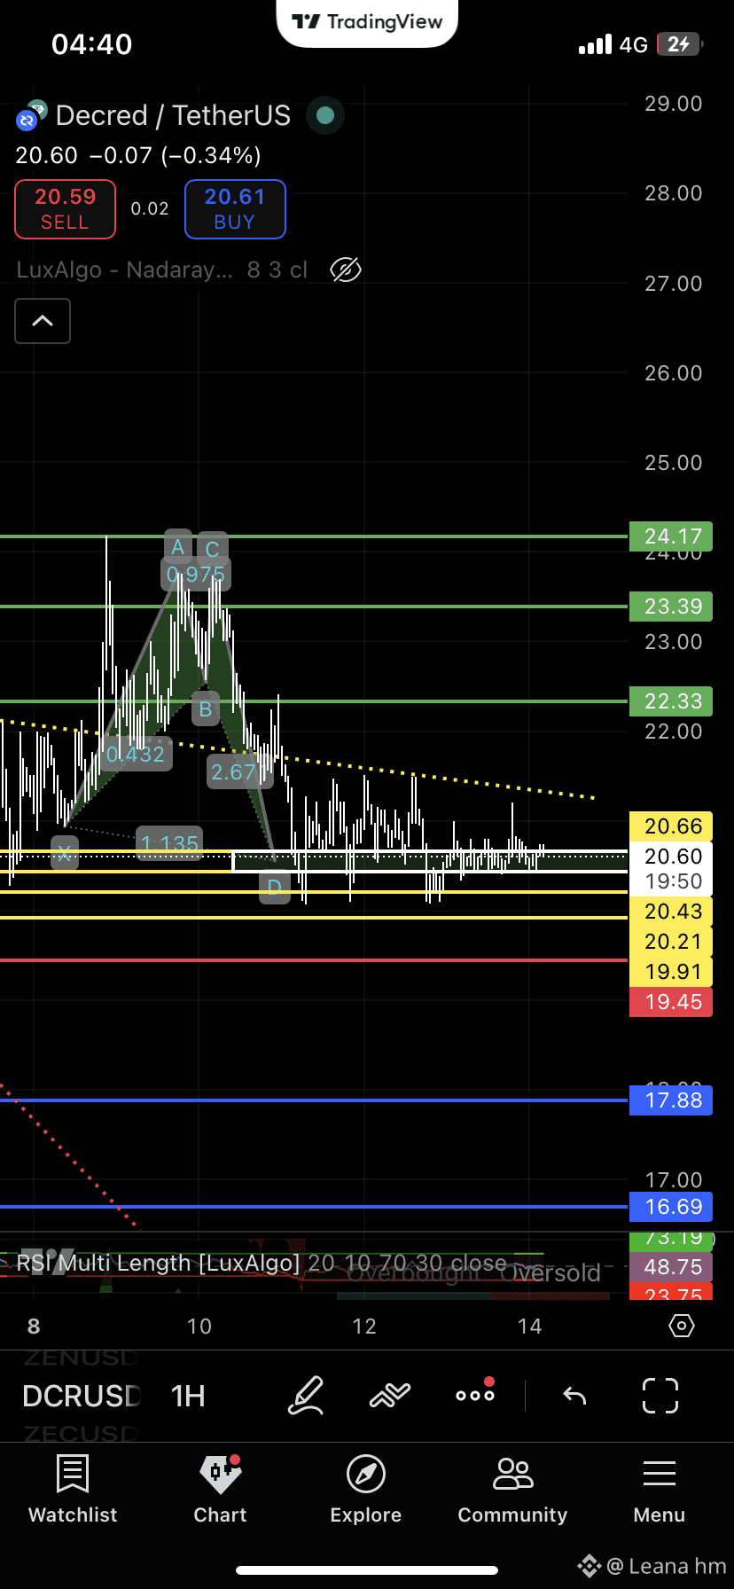Tap the red 20.59 SELL button
734x1589 pixels.
click(x=65, y=209)
